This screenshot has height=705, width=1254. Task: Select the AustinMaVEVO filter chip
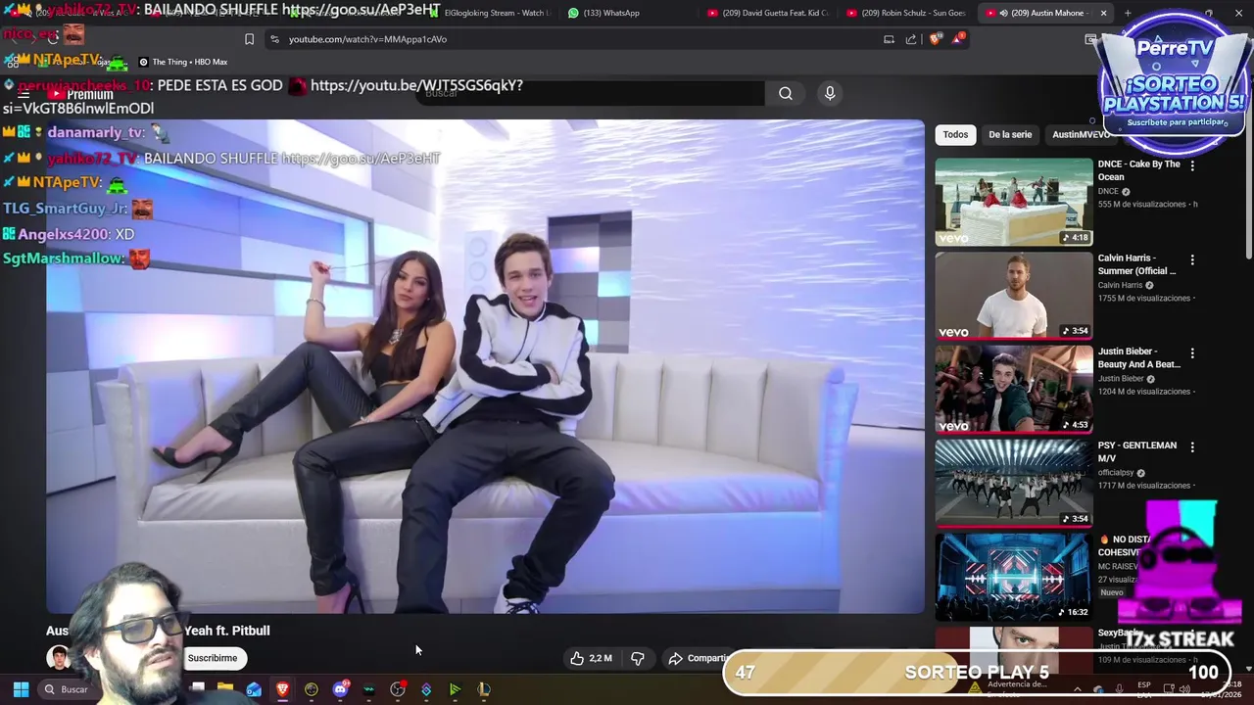point(1080,134)
